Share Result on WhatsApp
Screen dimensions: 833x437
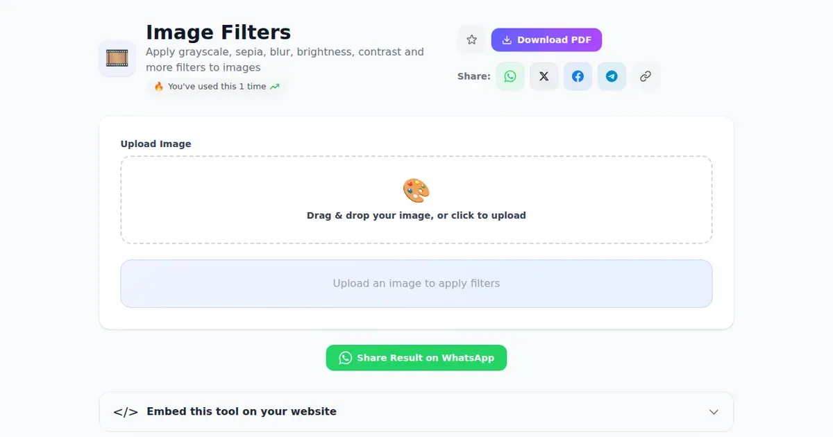[x=416, y=358]
